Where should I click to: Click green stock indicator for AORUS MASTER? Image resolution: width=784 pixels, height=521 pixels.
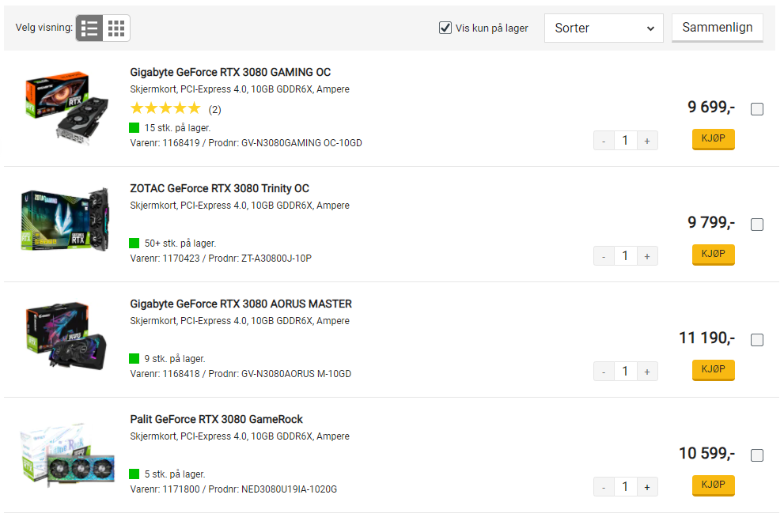coord(134,359)
